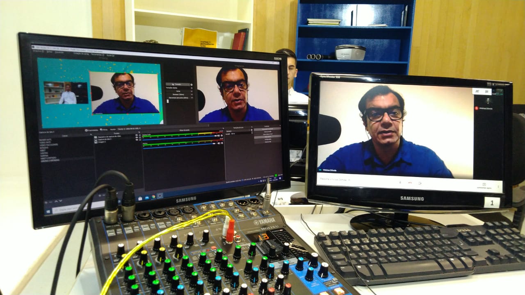The width and height of the screenshot is (525, 295).
Task: Switch to Google Chrome in the taskbar
Action: [x=153, y=197]
